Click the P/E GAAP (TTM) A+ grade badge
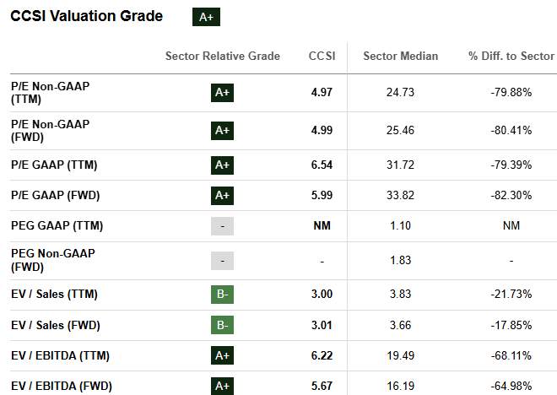The width and height of the screenshot is (557, 395). [222, 165]
